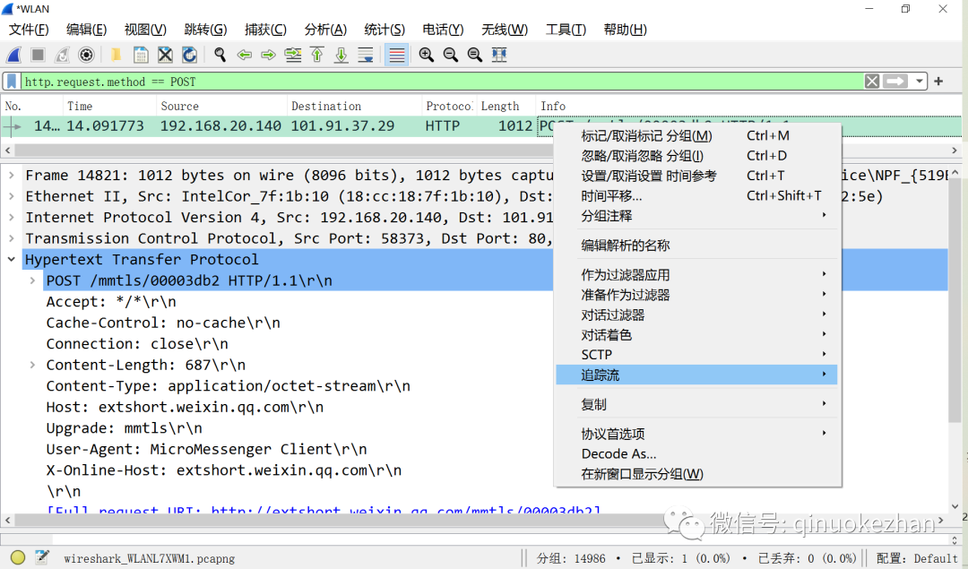Collapse the Hypertext Transfer Protocol tree
The image size is (968, 569).
[12, 259]
